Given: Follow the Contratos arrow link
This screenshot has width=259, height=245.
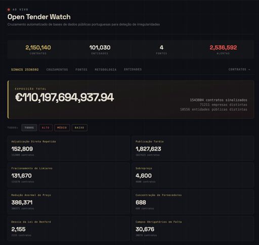Looking at the screenshot, I should click(239, 69).
